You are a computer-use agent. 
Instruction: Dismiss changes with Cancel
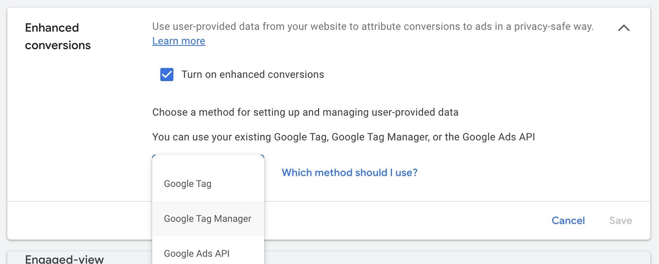(568, 220)
